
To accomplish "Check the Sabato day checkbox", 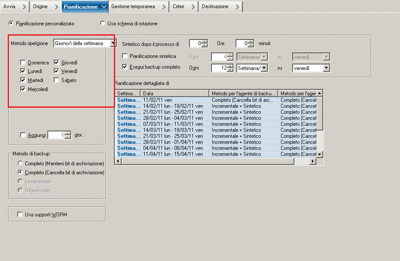I will 57,80.
